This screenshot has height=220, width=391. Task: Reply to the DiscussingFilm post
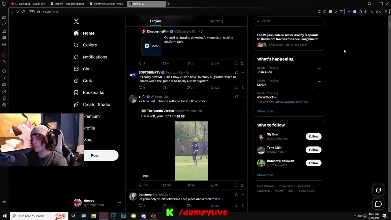tap(142, 63)
